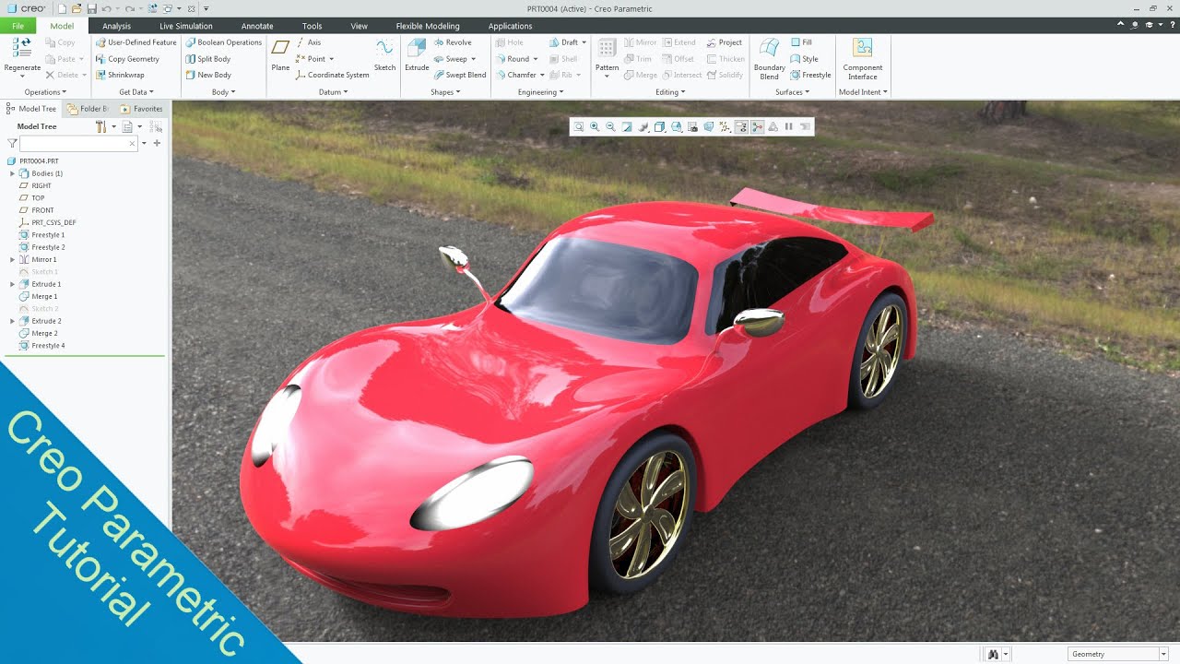Screen dimensions: 1180x664
Task: Create a New Body
Action: point(207,75)
